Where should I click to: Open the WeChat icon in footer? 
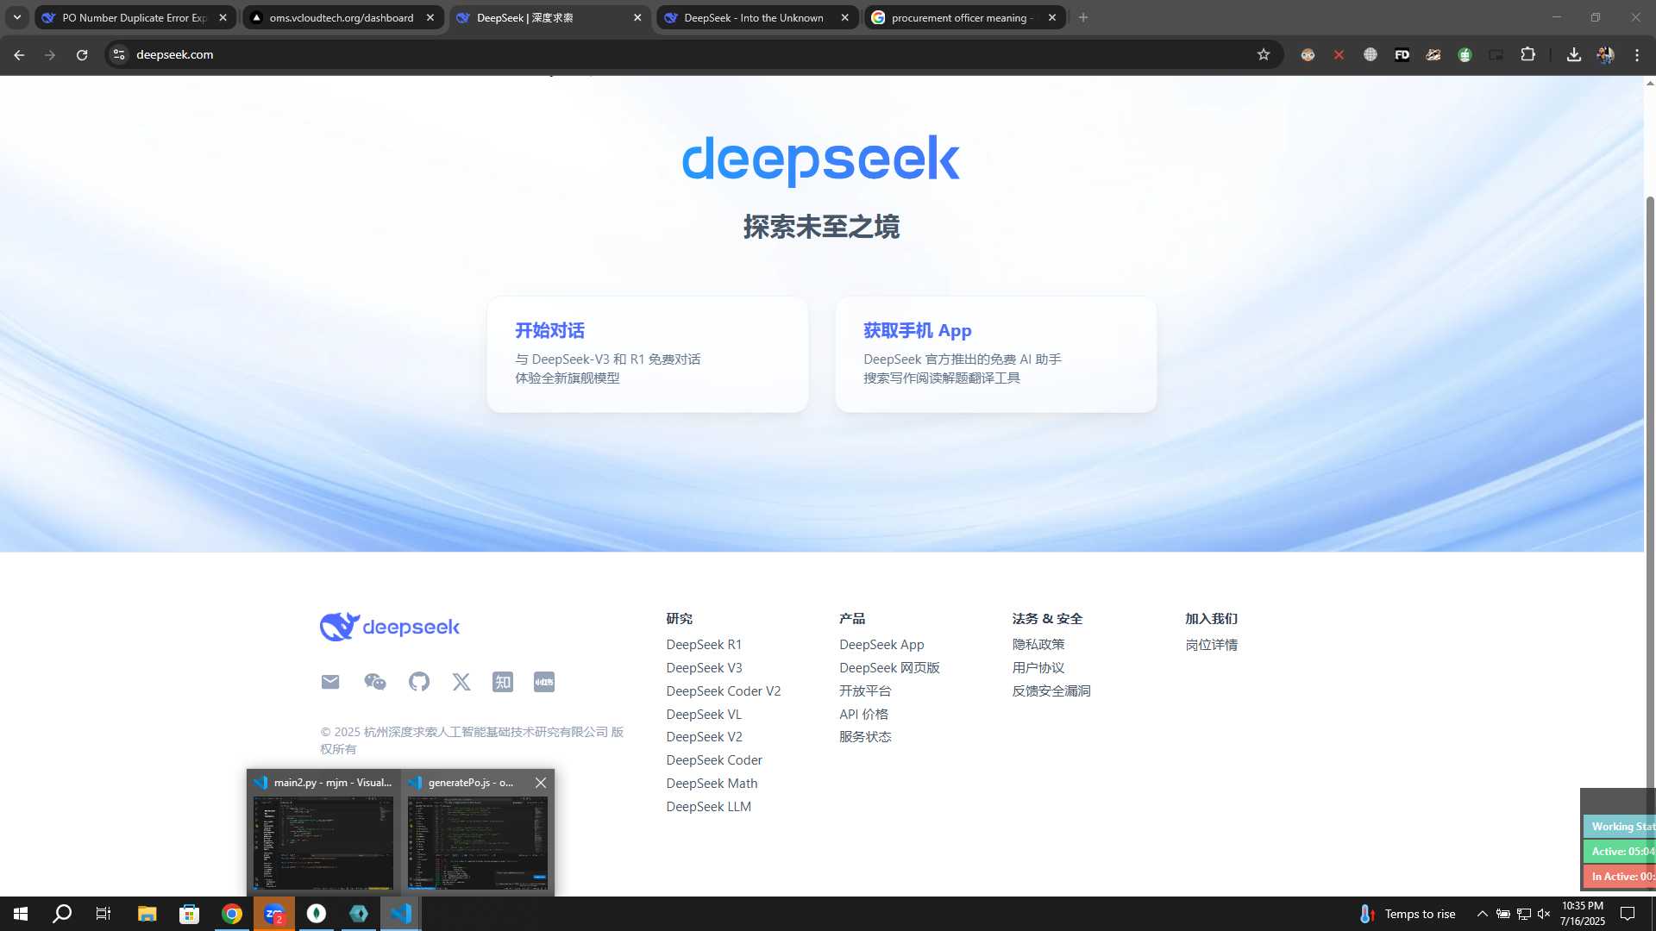374,682
